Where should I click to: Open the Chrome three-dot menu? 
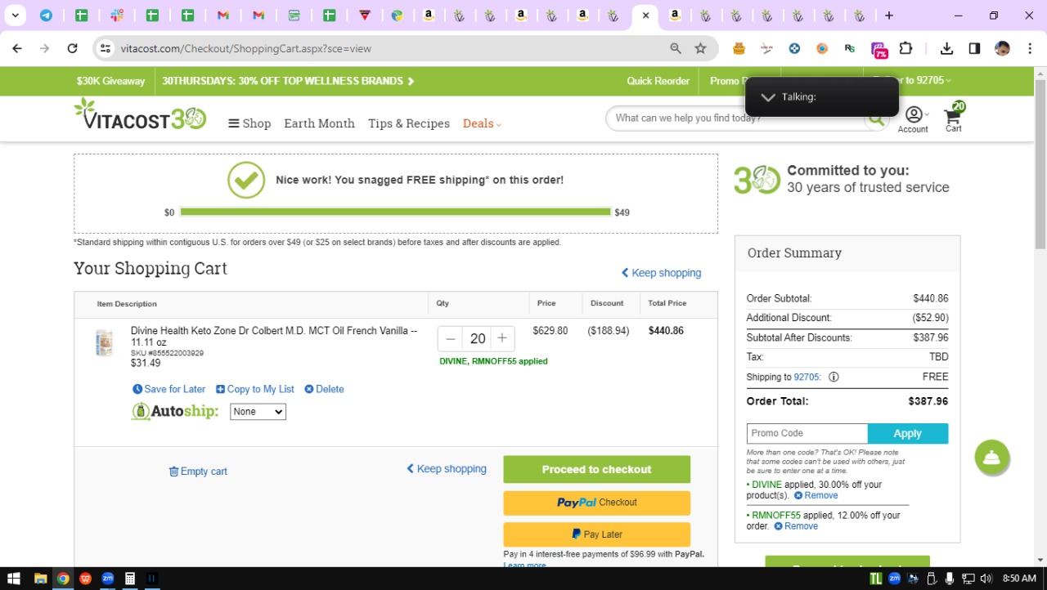point(1030,48)
